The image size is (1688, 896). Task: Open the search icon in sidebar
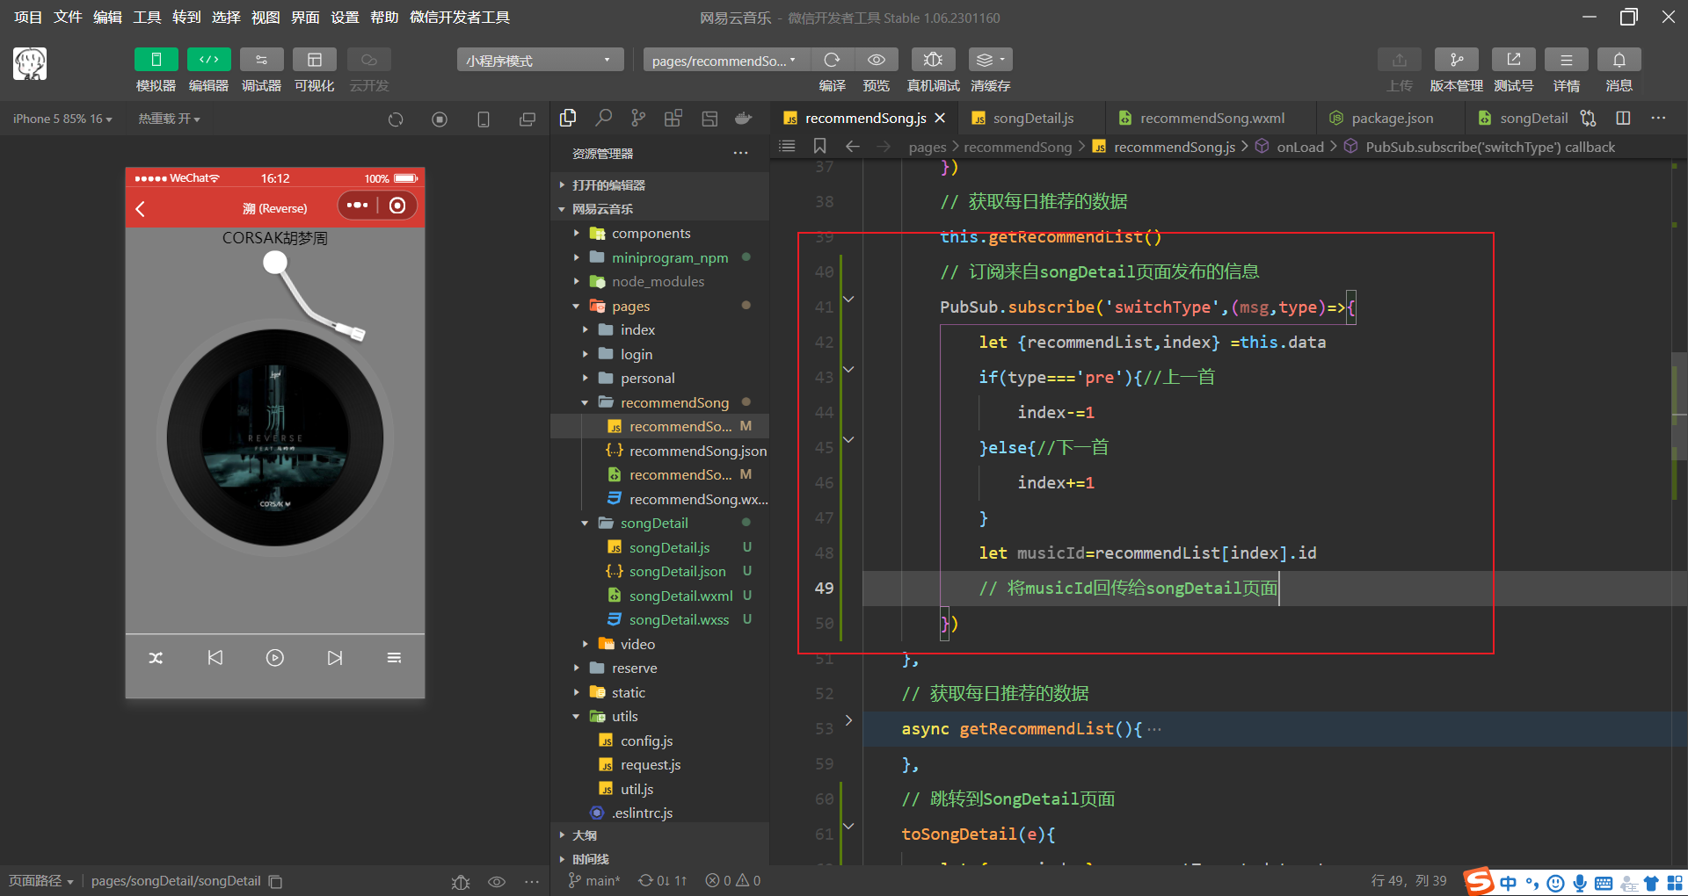click(x=603, y=118)
